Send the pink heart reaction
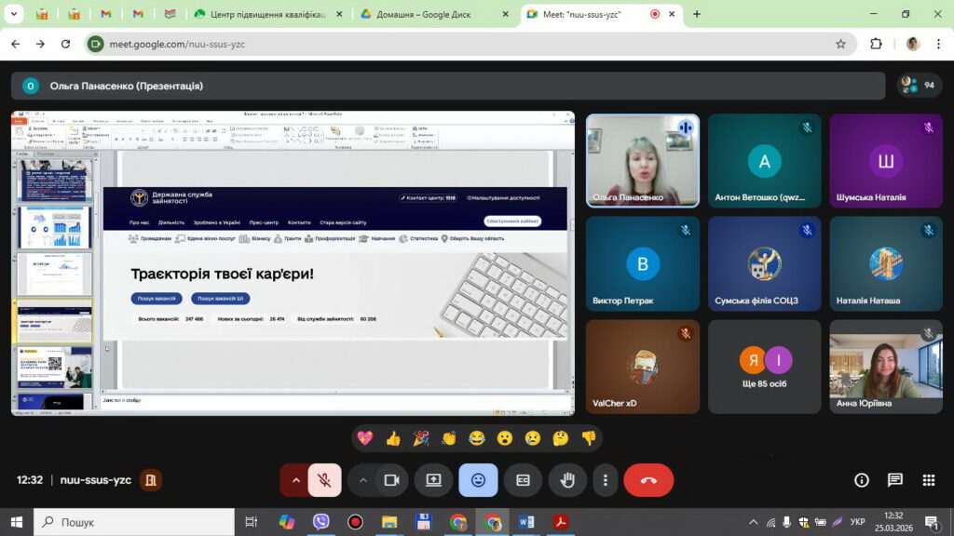954x536 pixels. click(365, 437)
